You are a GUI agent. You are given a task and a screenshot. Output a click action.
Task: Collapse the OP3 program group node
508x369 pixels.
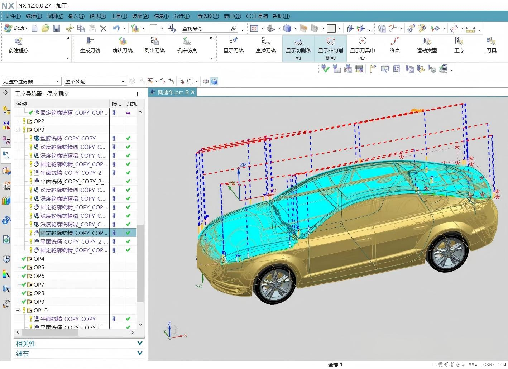tap(18, 130)
